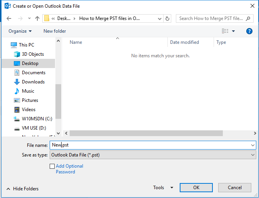Screen dimensions: 259x198
Task: Click the OK button
Action: [196, 188]
